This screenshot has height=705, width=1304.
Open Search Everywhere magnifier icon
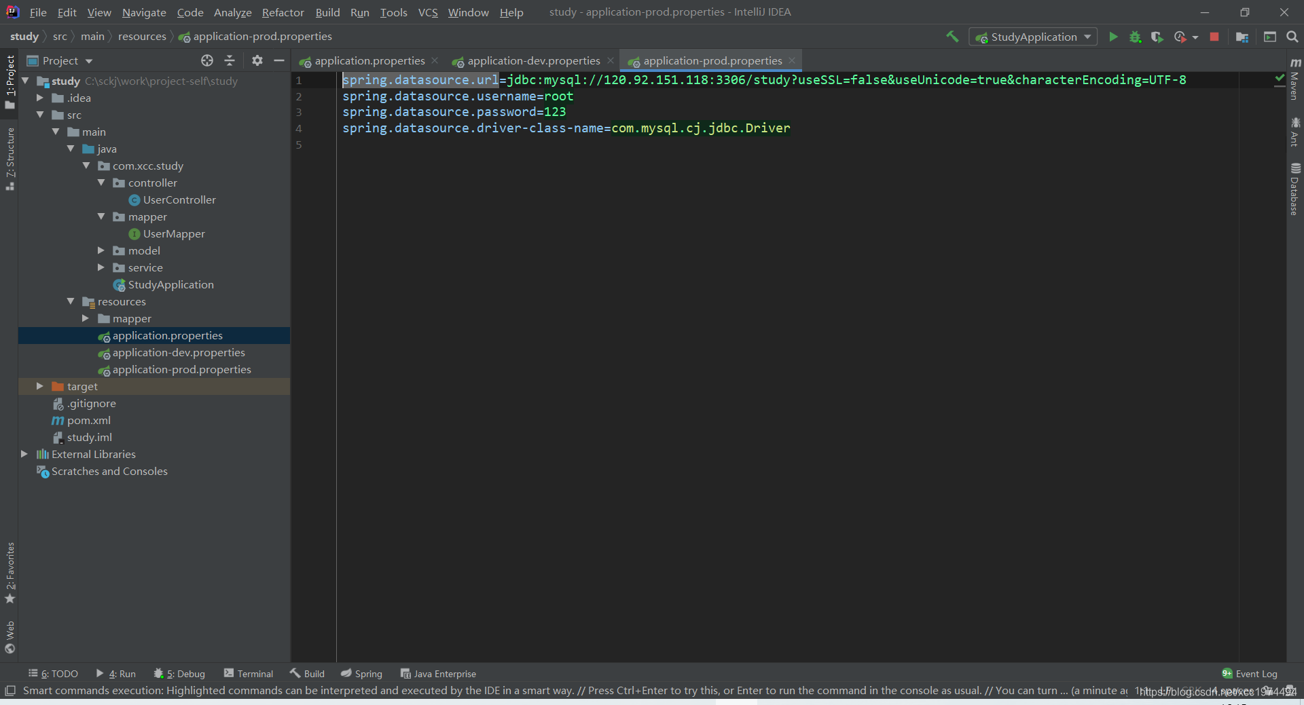click(1292, 37)
